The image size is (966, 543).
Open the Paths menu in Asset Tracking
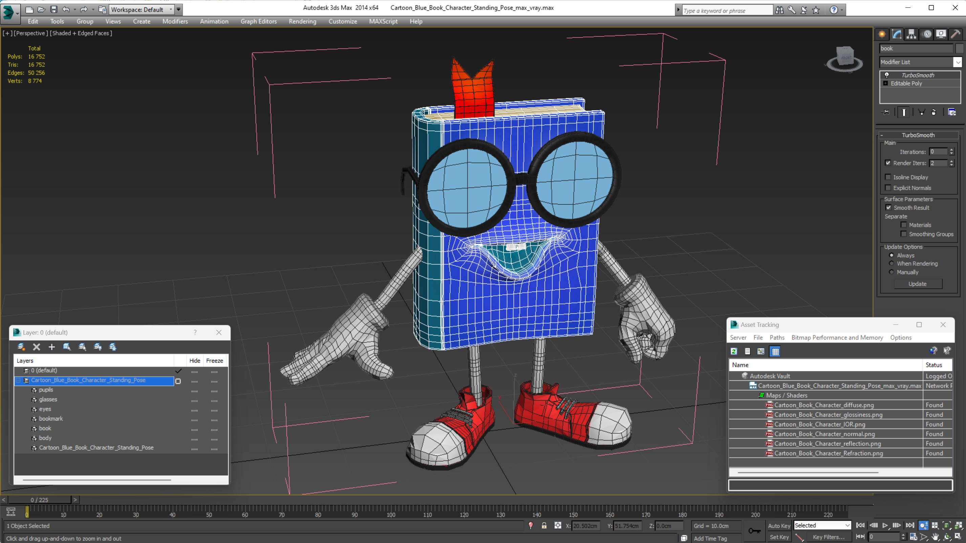777,337
